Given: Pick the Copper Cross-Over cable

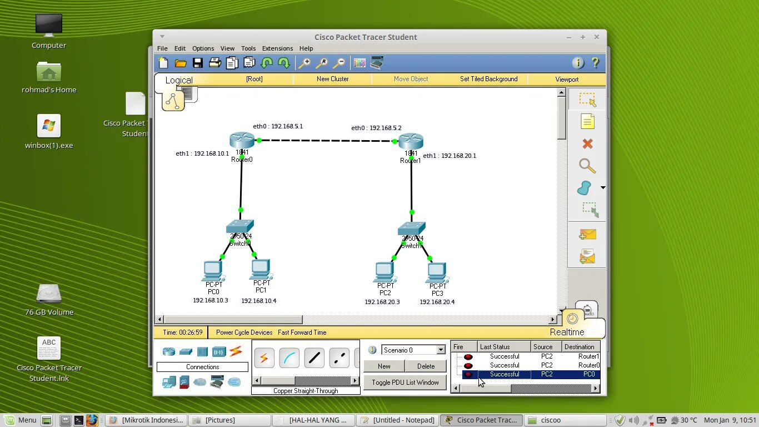Looking at the screenshot, I should click(339, 358).
